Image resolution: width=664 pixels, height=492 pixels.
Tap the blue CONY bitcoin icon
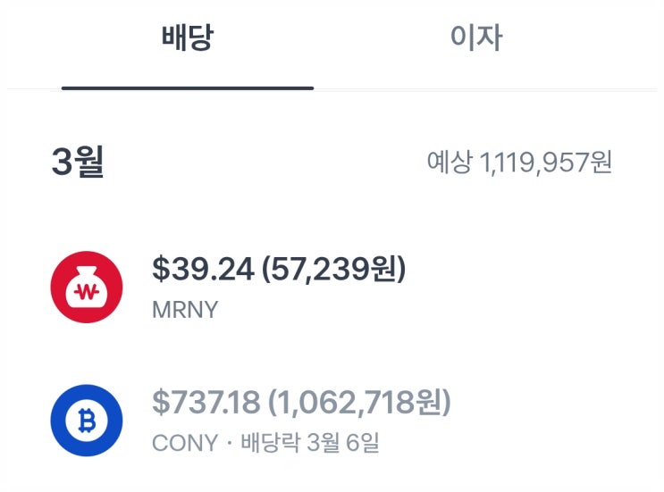point(86,420)
